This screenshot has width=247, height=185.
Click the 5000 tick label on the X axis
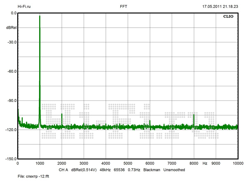pyautogui.click(x=128, y=164)
